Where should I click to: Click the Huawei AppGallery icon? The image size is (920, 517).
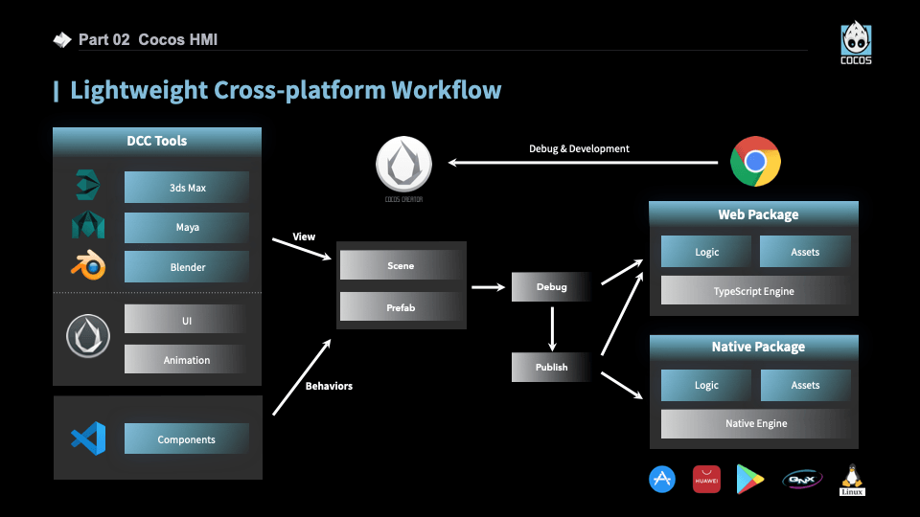click(706, 480)
